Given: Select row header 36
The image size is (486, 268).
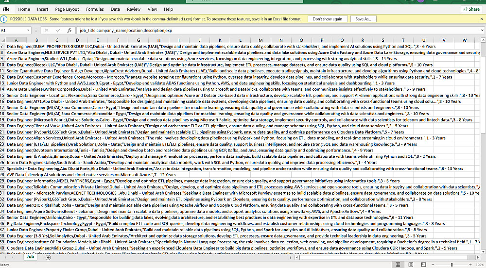Looking at the screenshot, I should click(x=2, y=223).
